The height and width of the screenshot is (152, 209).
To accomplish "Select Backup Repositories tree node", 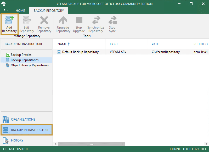I will [24, 60].
